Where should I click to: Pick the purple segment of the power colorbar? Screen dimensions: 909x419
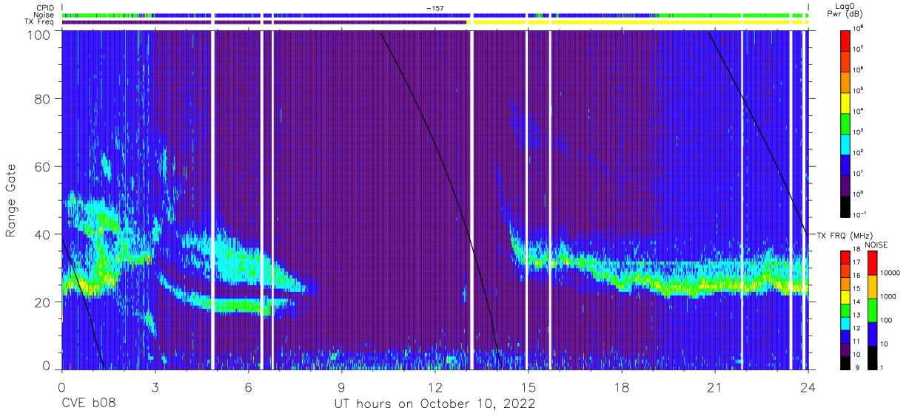pos(844,184)
